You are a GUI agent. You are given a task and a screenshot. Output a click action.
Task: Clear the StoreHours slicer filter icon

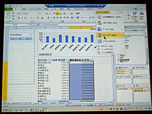[31, 34]
